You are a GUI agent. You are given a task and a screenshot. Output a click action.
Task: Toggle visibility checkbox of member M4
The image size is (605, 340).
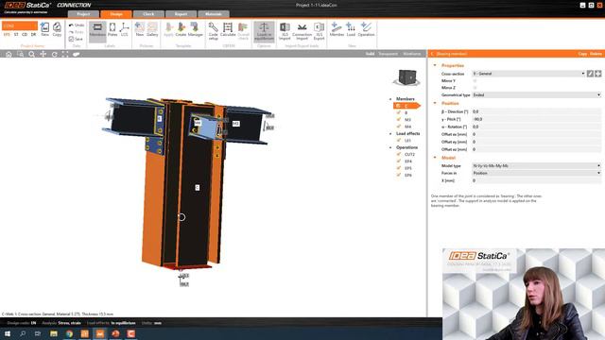(x=399, y=127)
